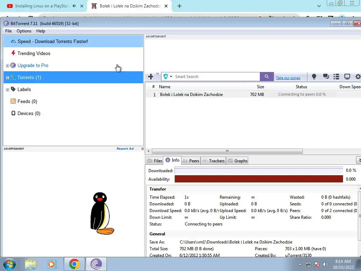Click the horizontal scrollbar of the torrent list
The image size is (361, 271).
pos(227,151)
